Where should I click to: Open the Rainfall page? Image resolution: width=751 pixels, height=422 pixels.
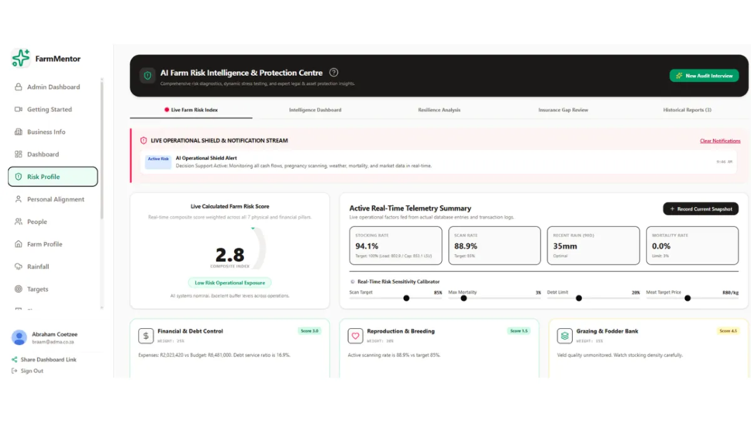53,267
